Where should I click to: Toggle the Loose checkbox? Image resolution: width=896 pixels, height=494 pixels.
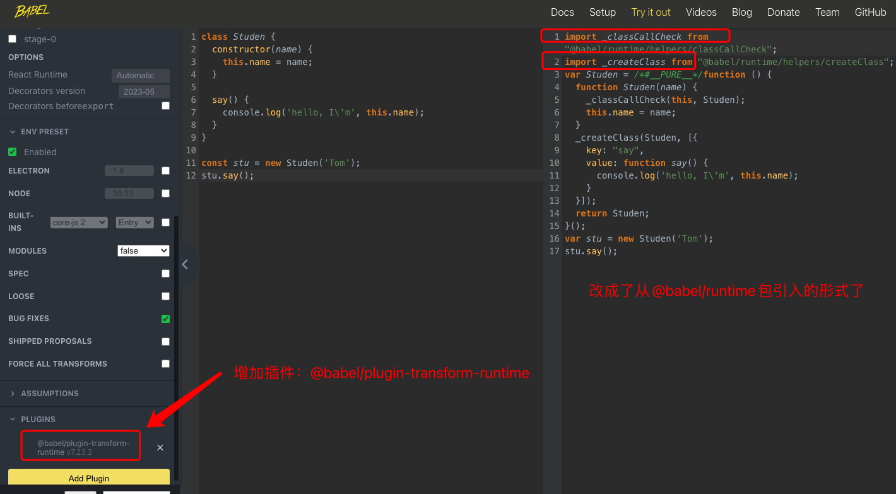pos(165,297)
